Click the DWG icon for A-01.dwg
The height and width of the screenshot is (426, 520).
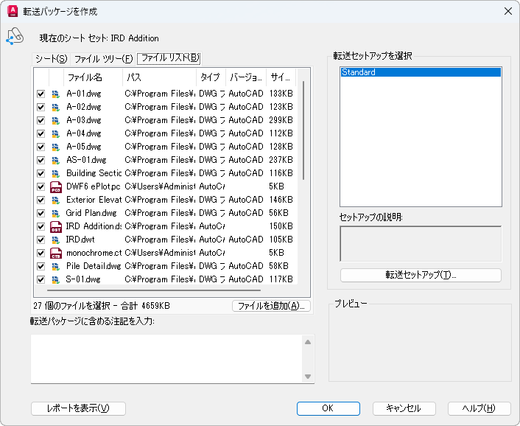(56, 94)
